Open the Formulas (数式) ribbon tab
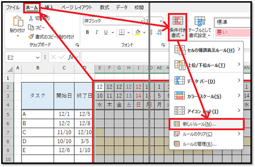 [x=105, y=8]
